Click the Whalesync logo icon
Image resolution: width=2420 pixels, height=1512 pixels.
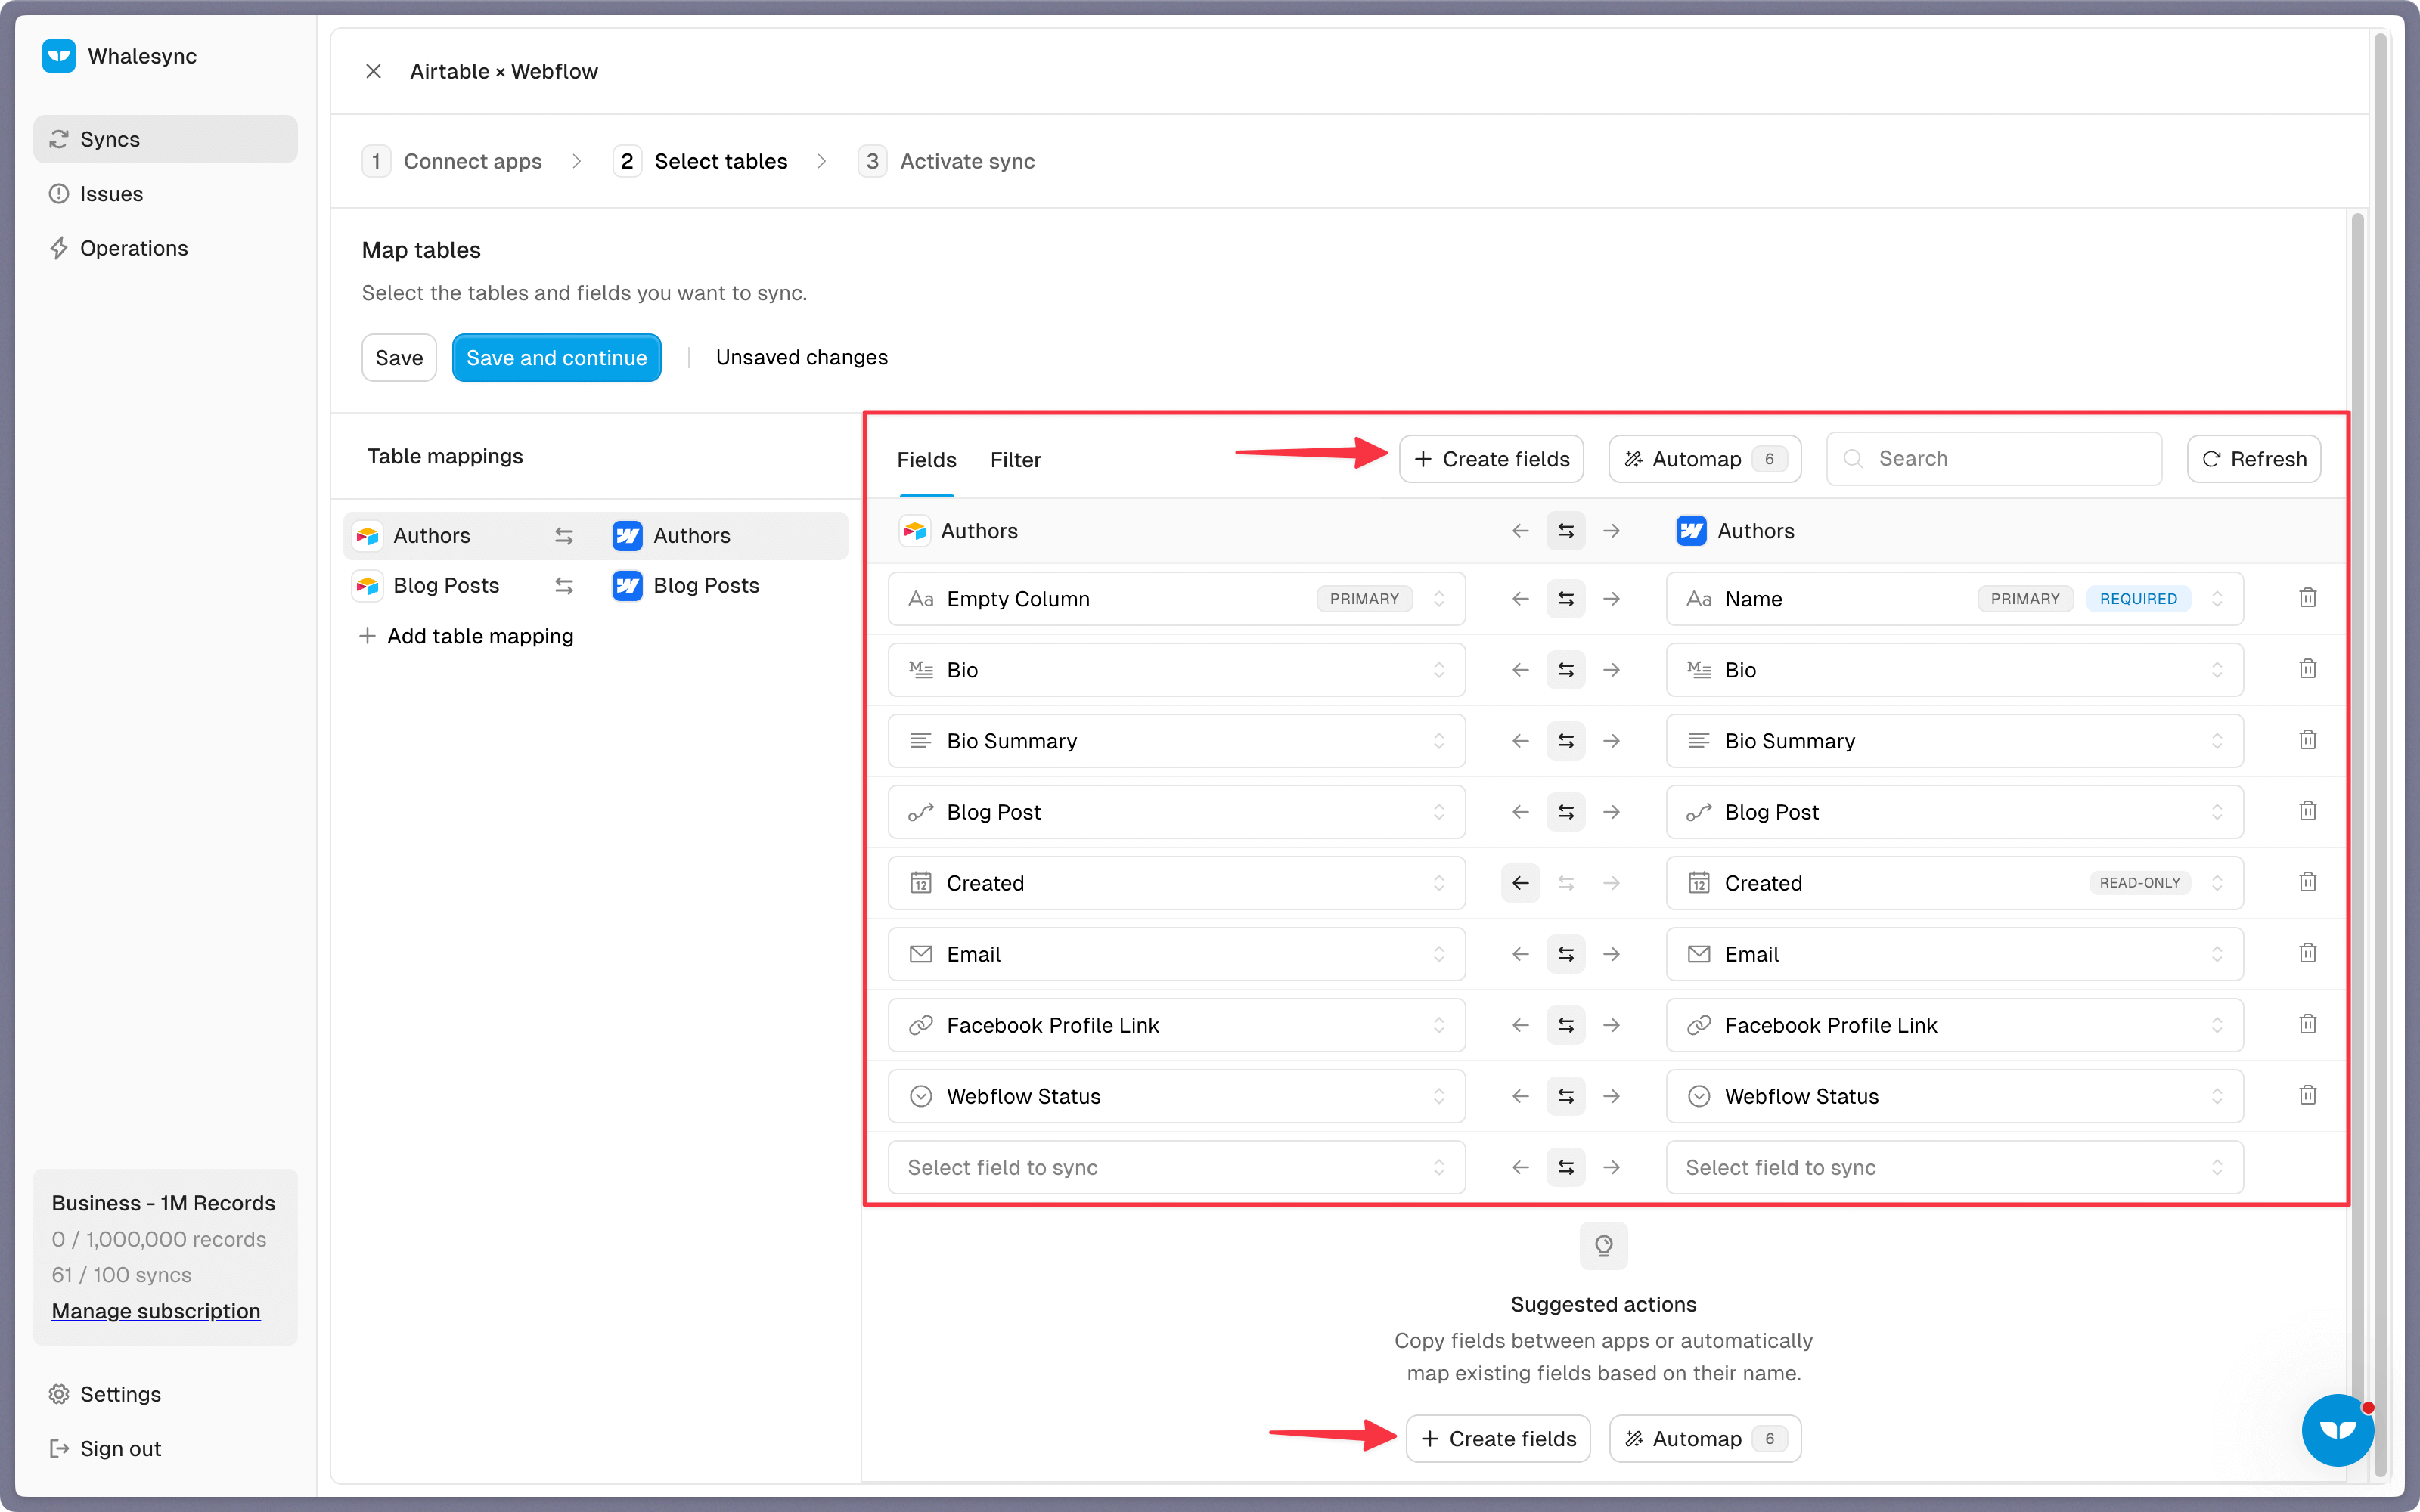(59, 56)
